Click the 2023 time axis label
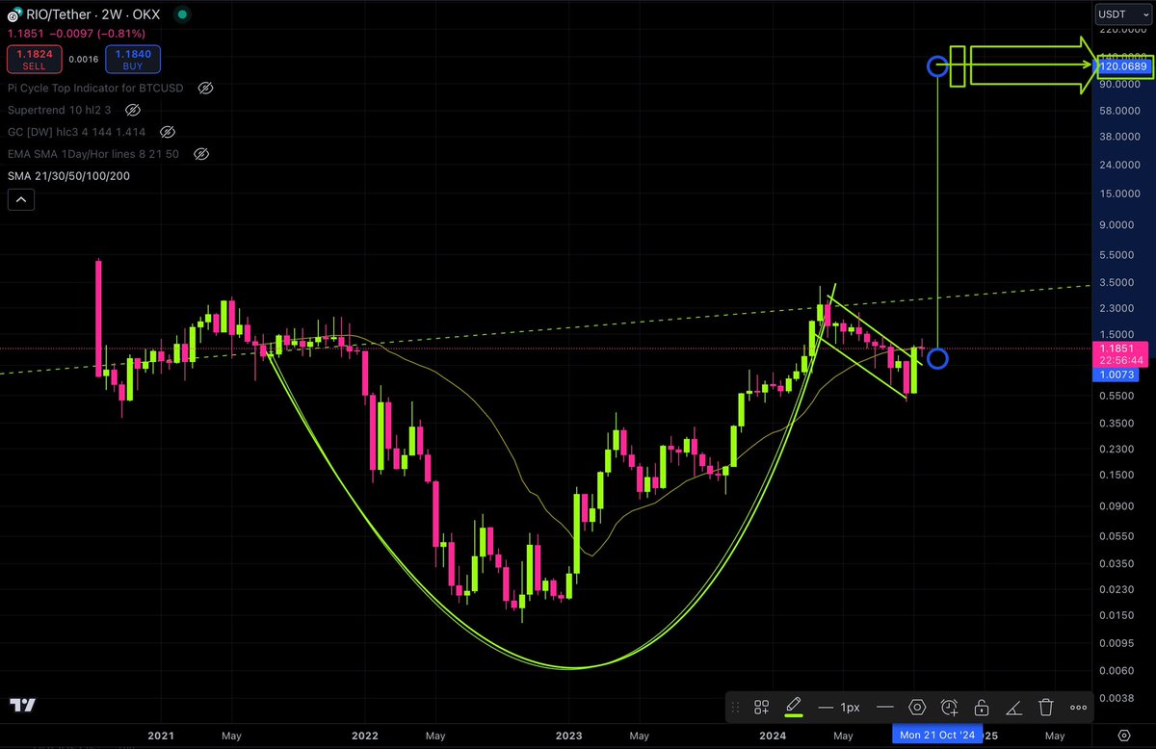Viewport: 1156px width, 749px height. coord(568,735)
